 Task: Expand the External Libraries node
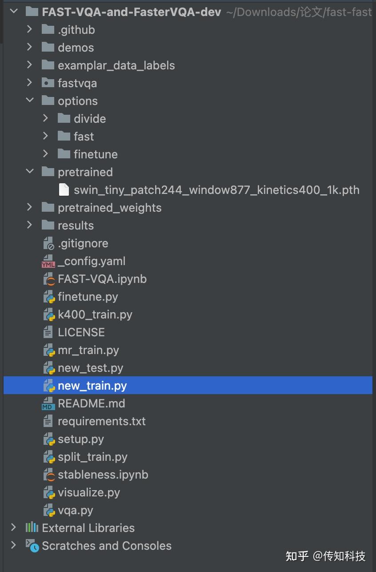(x=14, y=528)
